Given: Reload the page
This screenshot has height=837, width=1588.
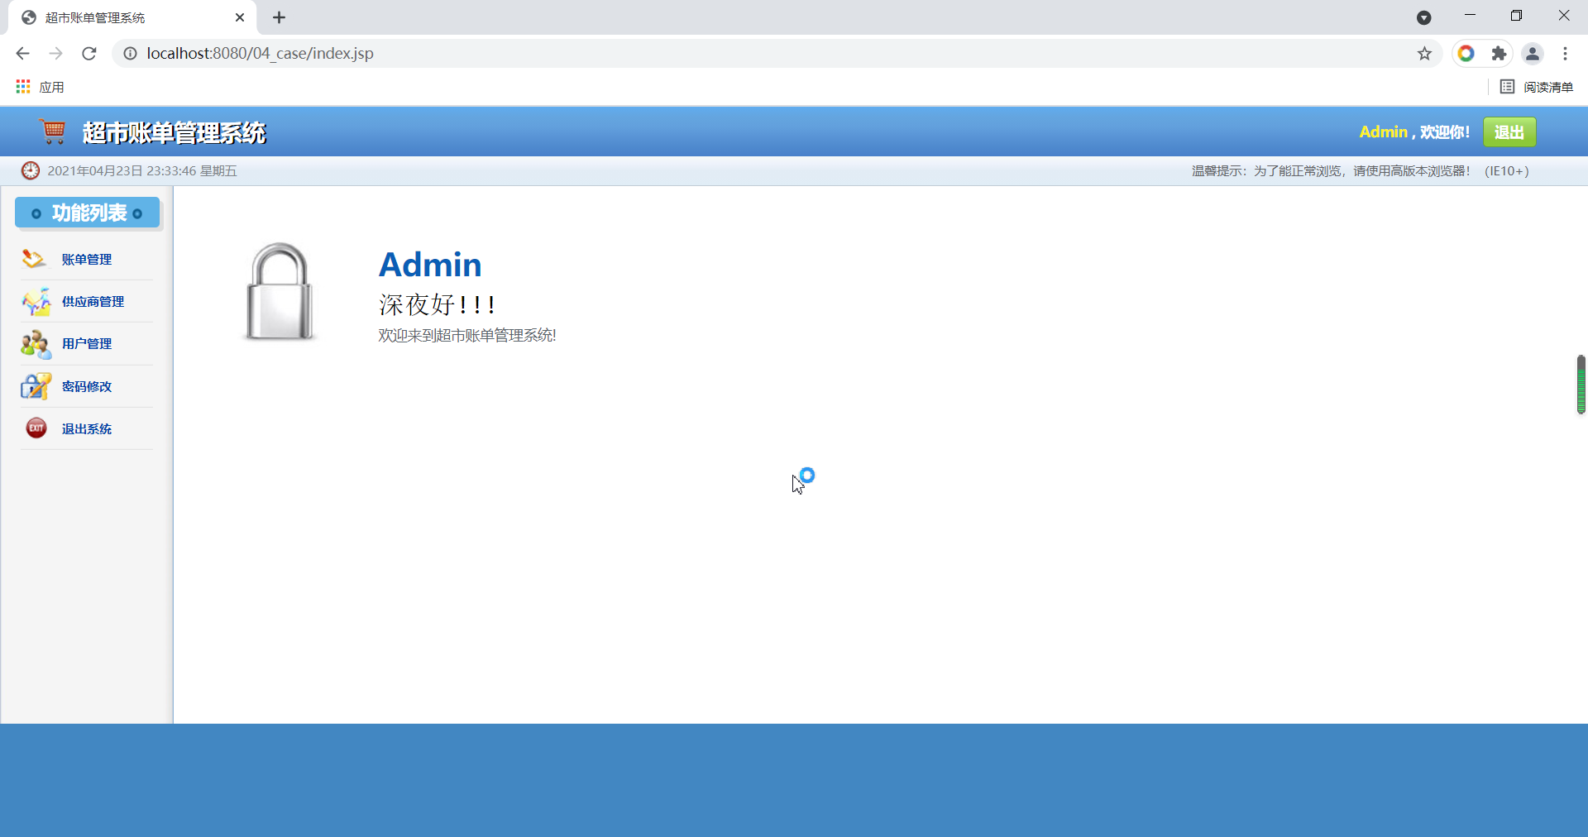Looking at the screenshot, I should pos(89,54).
